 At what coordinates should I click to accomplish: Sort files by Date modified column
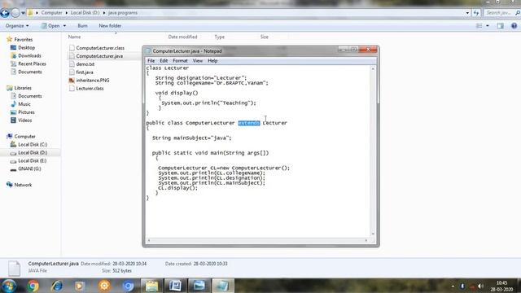tap(182, 37)
